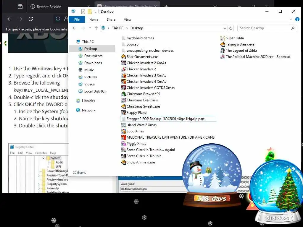Select the Christmas Sweets.exe icon
This screenshot has height=227, width=303.
pyautogui.click(x=123, y=106)
